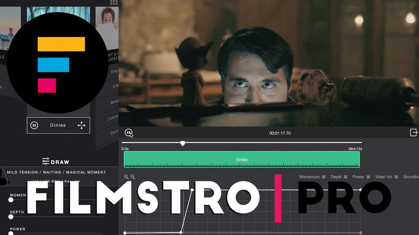Click the keyframe where the white line starts rising
The image size is (419, 235).
(181, 232)
